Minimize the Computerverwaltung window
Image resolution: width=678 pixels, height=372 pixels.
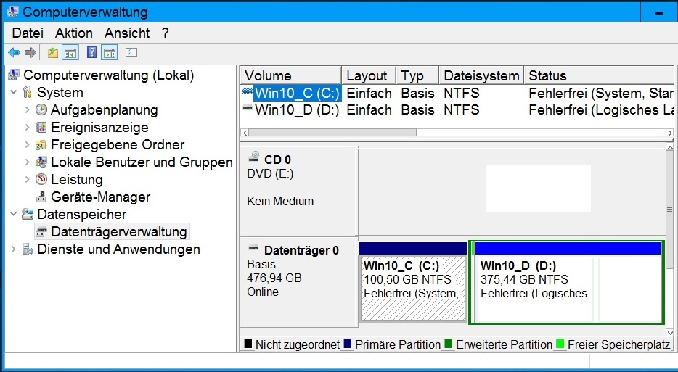[659, 13]
